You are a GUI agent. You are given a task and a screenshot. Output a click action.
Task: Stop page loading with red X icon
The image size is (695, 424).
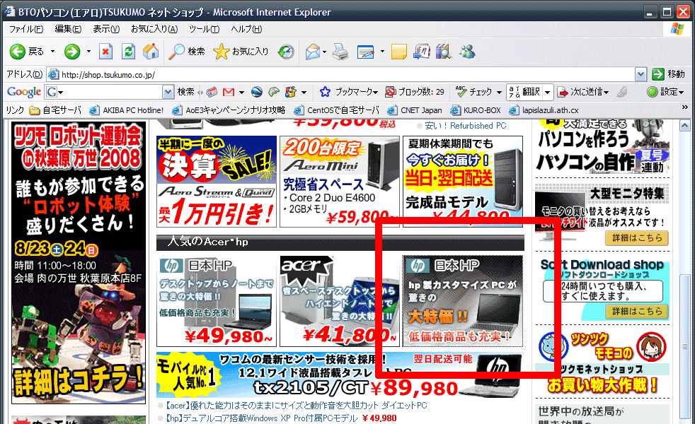coord(105,52)
